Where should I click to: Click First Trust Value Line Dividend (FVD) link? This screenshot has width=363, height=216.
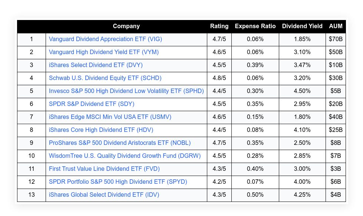[104, 169]
